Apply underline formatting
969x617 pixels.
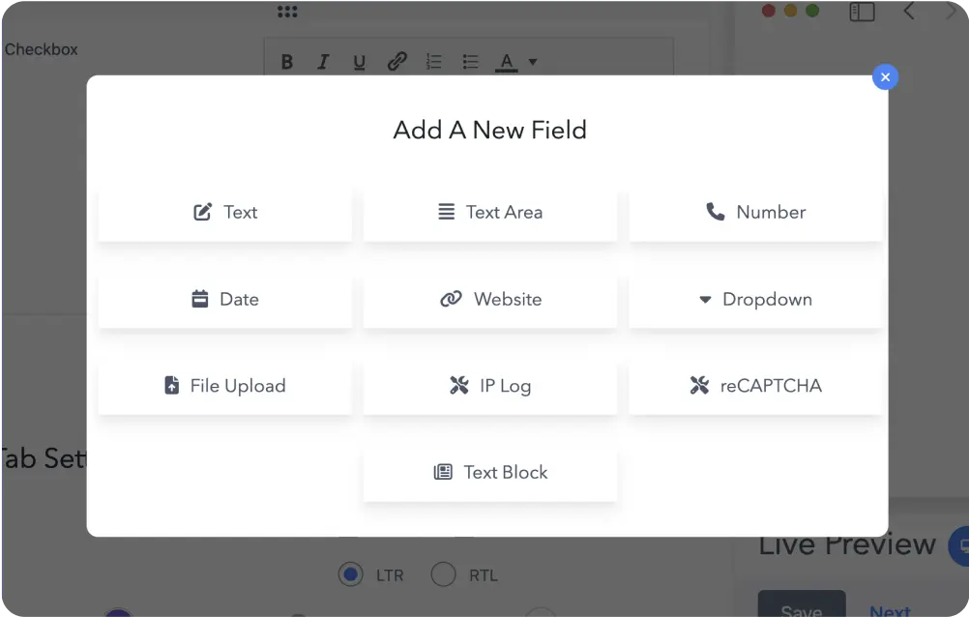(359, 61)
